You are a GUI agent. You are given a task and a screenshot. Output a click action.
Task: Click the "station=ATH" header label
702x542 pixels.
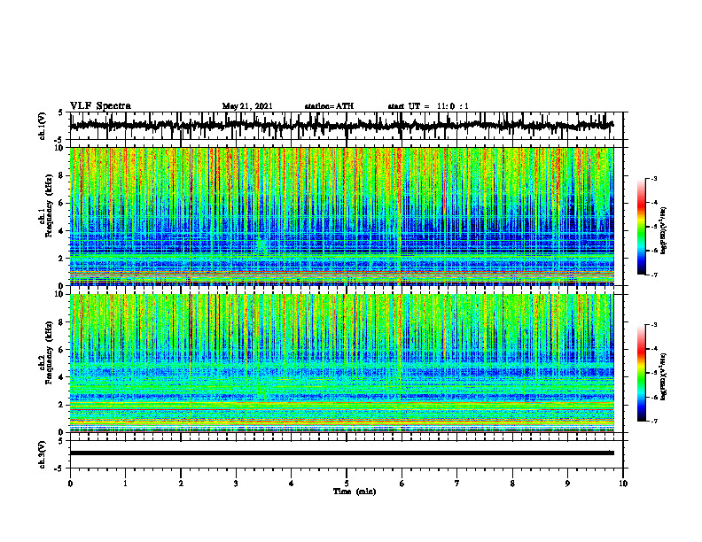click(329, 106)
